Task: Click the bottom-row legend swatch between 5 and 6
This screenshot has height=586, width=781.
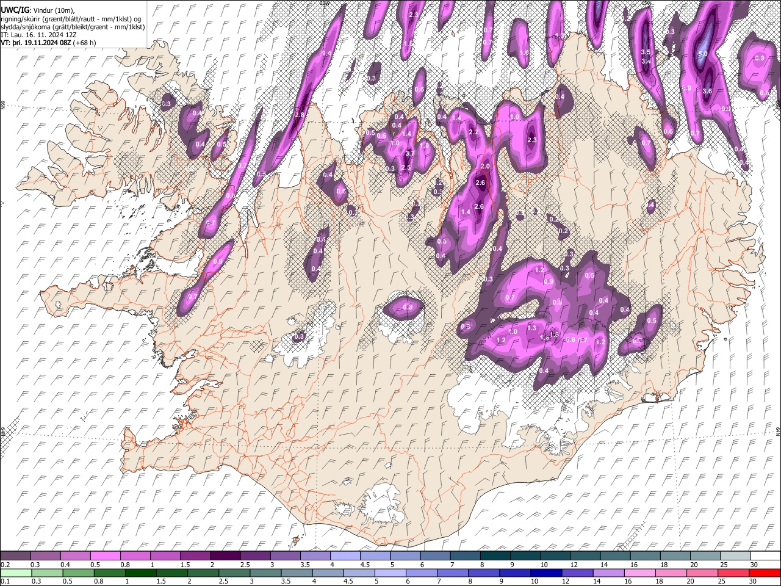Action: (x=391, y=573)
